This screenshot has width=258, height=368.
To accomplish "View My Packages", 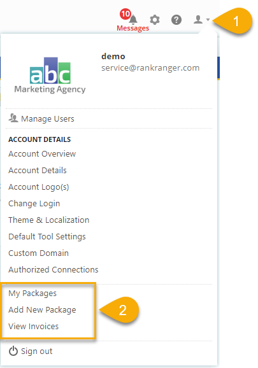I will [32, 294].
